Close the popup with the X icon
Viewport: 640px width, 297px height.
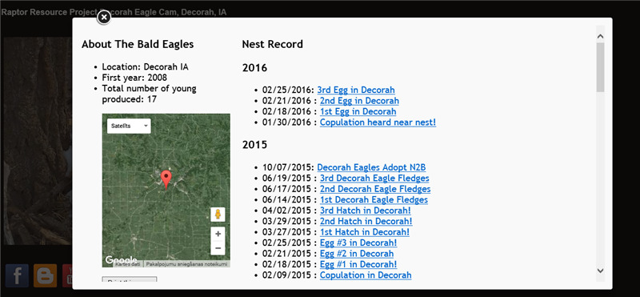pos(104,18)
